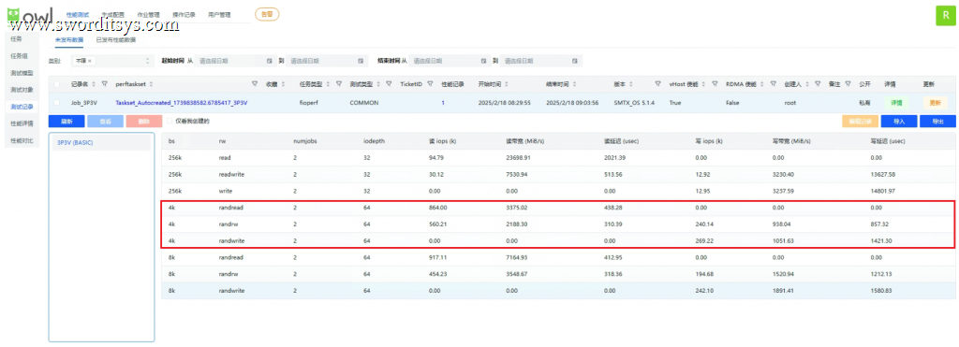Open the filter icon for vHost column
Screen dimensions: 959x347
pos(714,83)
